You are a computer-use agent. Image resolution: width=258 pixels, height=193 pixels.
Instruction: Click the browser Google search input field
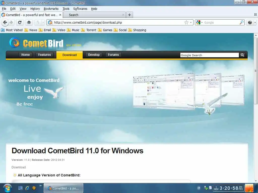pyautogui.click(x=221, y=22)
